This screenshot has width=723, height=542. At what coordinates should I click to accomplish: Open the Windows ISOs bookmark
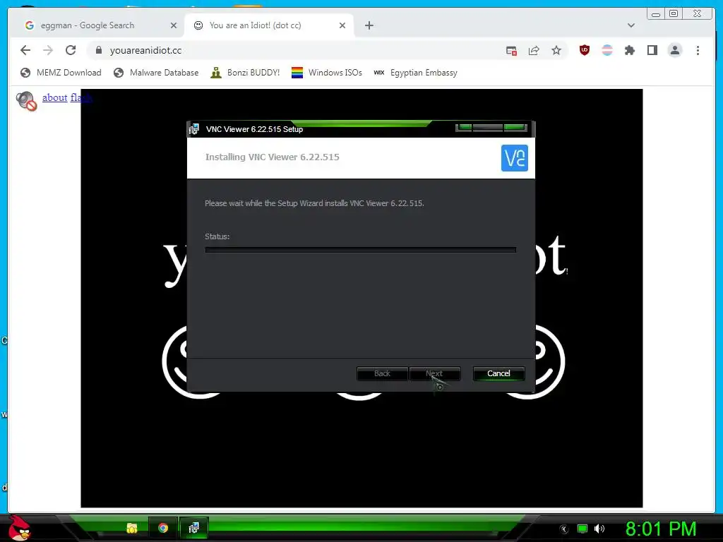point(327,73)
